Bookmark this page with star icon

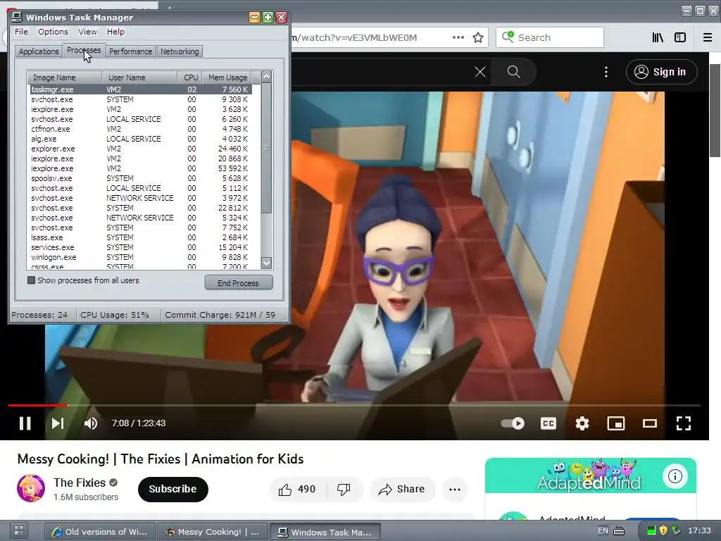click(478, 38)
